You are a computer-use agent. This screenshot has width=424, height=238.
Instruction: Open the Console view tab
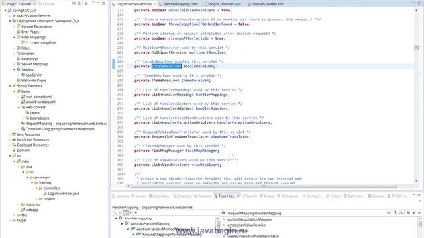[x=377, y=196]
